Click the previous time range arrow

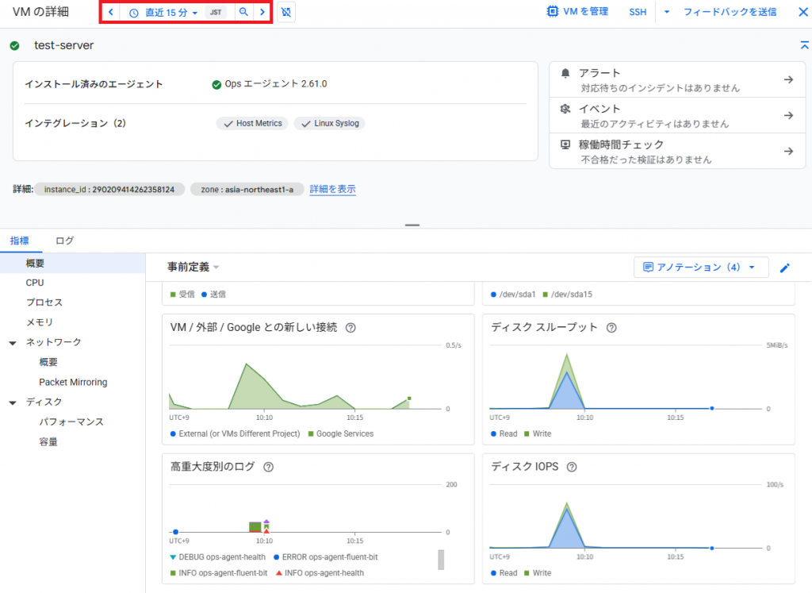click(x=110, y=13)
